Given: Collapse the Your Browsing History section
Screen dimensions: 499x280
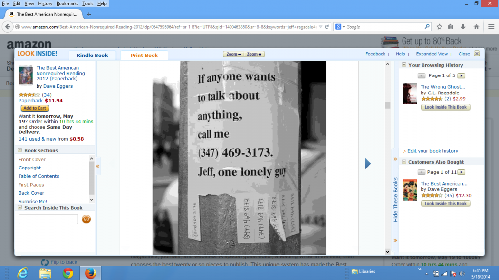Looking at the screenshot, I should point(404,65).
